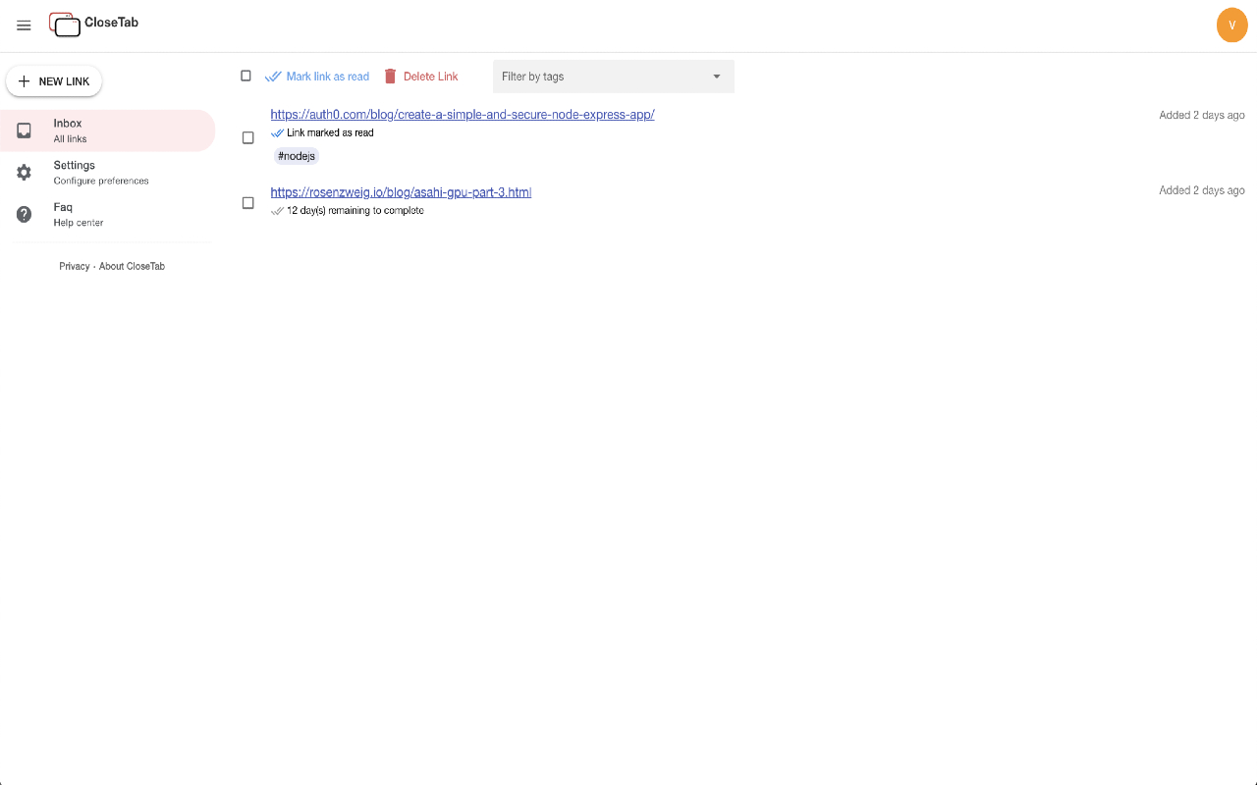The height and width of the screenshot is (785, 1257).
Task: Click the CloseTab logo icon
Action: 65,26
